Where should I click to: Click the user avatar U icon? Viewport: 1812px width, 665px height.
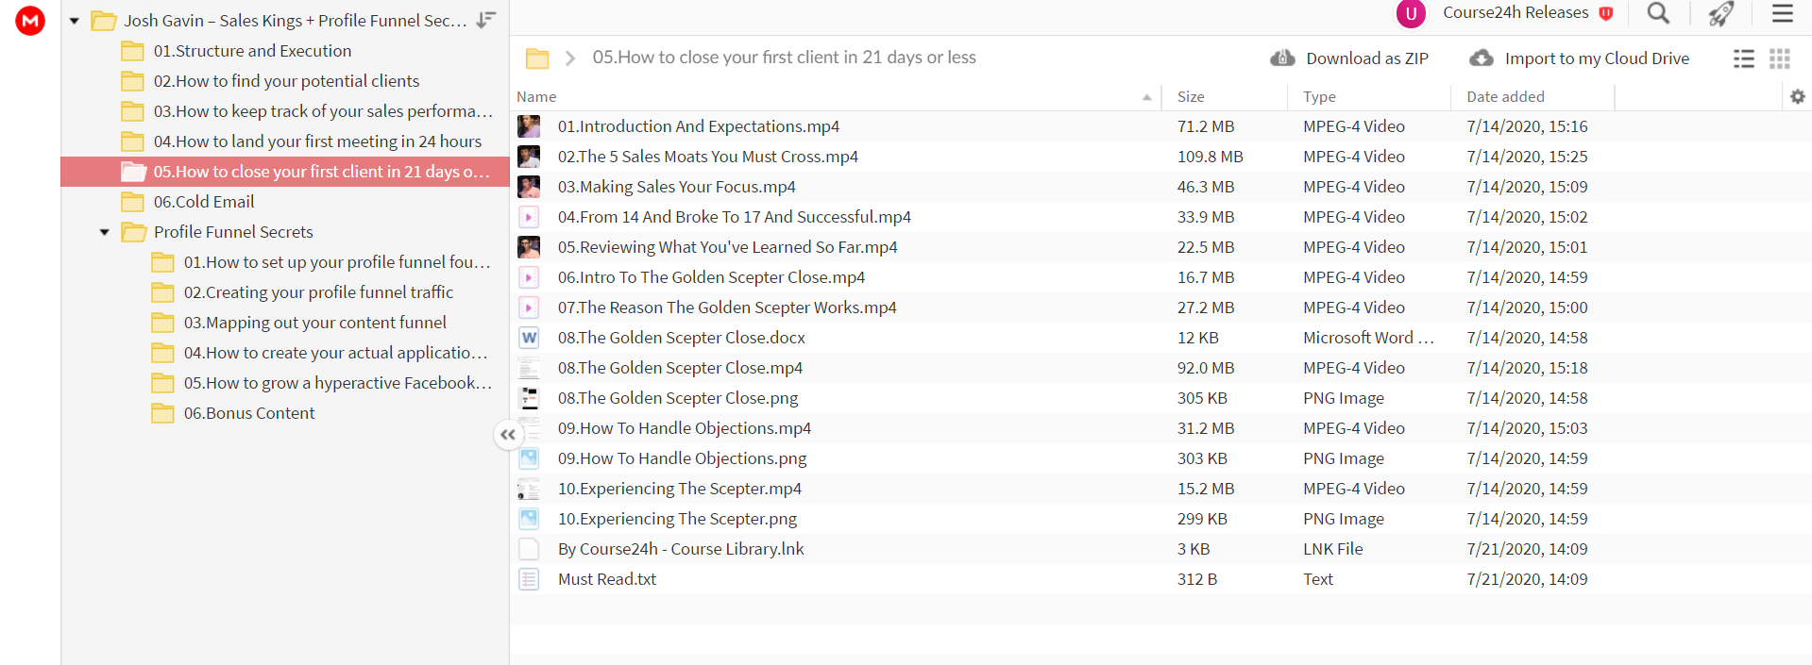pyautogui.click(x=1411, y=13)
